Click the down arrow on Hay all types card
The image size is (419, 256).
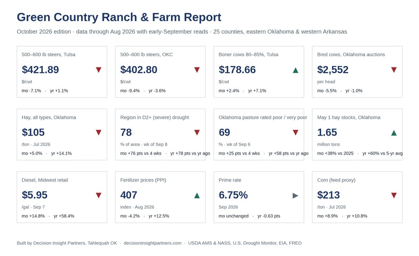98,133
